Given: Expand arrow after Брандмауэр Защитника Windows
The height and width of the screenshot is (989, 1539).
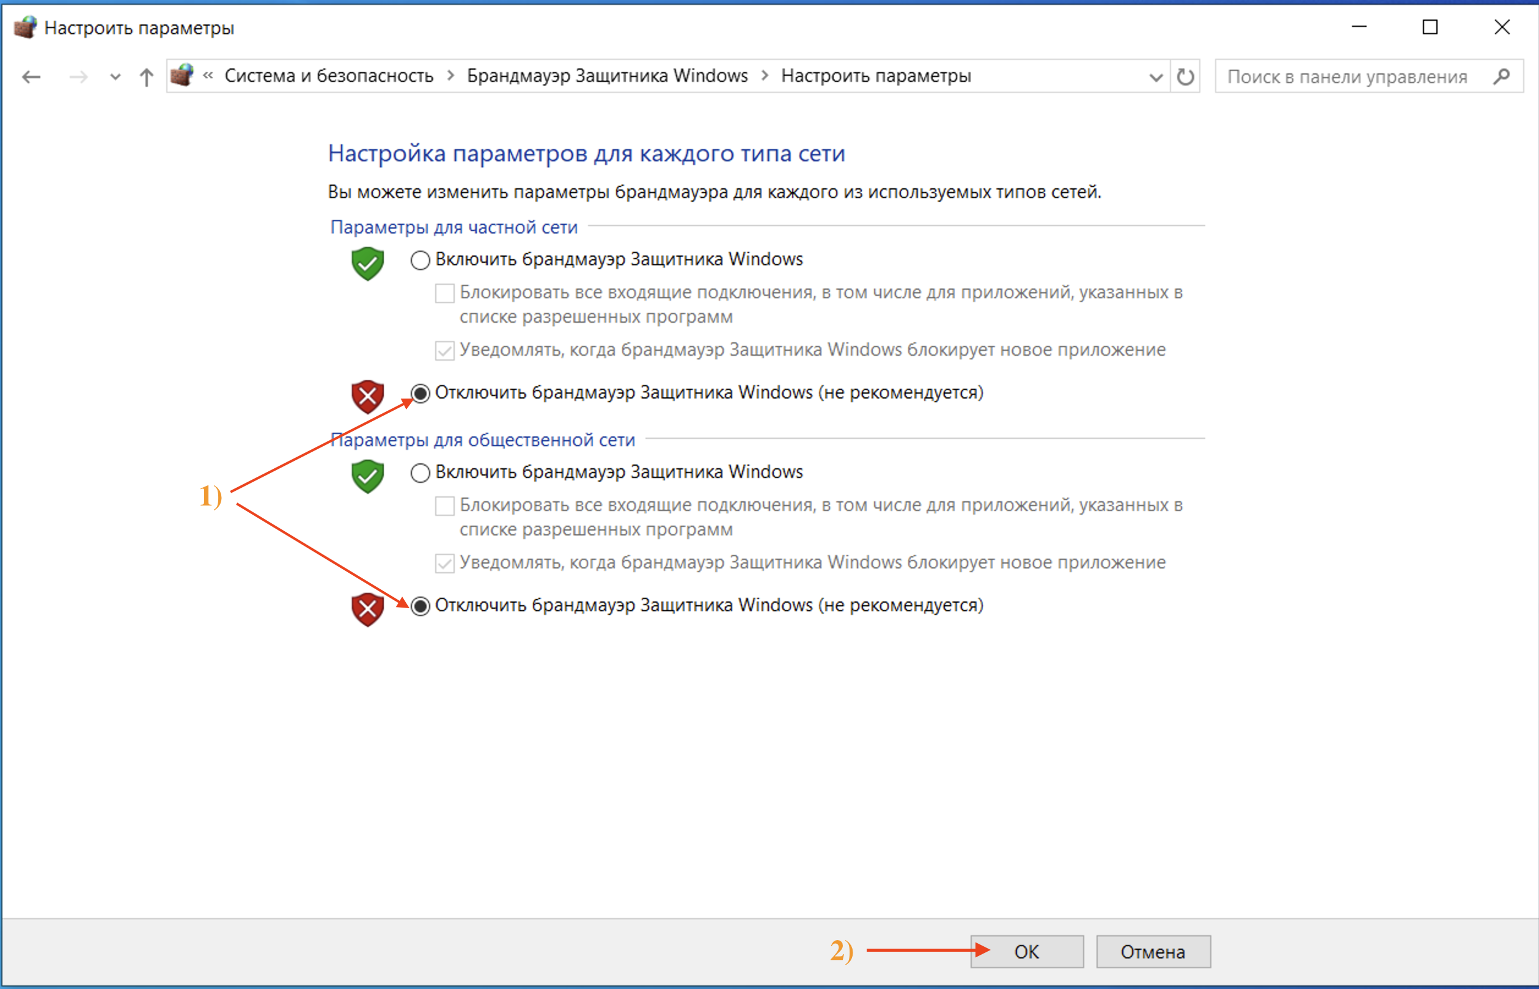Looking at the screenshot, I should point(765,76).
